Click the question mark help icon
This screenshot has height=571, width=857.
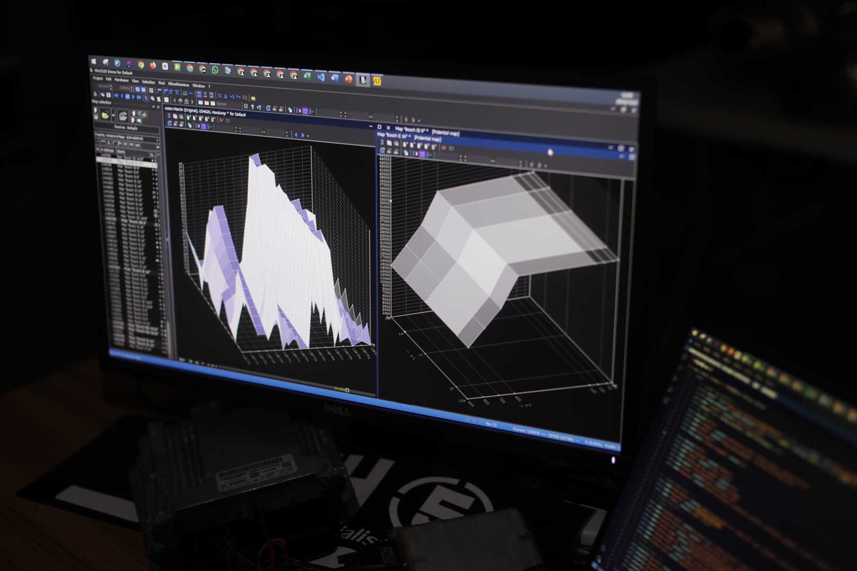252,107
